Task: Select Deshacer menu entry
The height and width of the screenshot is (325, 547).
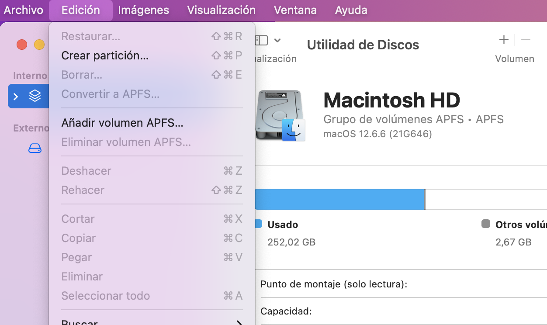Action: 152,171
